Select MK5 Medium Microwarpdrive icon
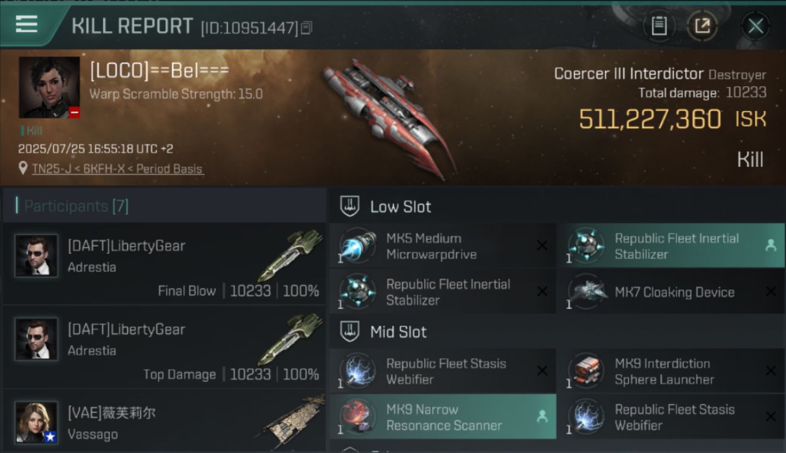The image size is (786, 453). tap(358, 246)
